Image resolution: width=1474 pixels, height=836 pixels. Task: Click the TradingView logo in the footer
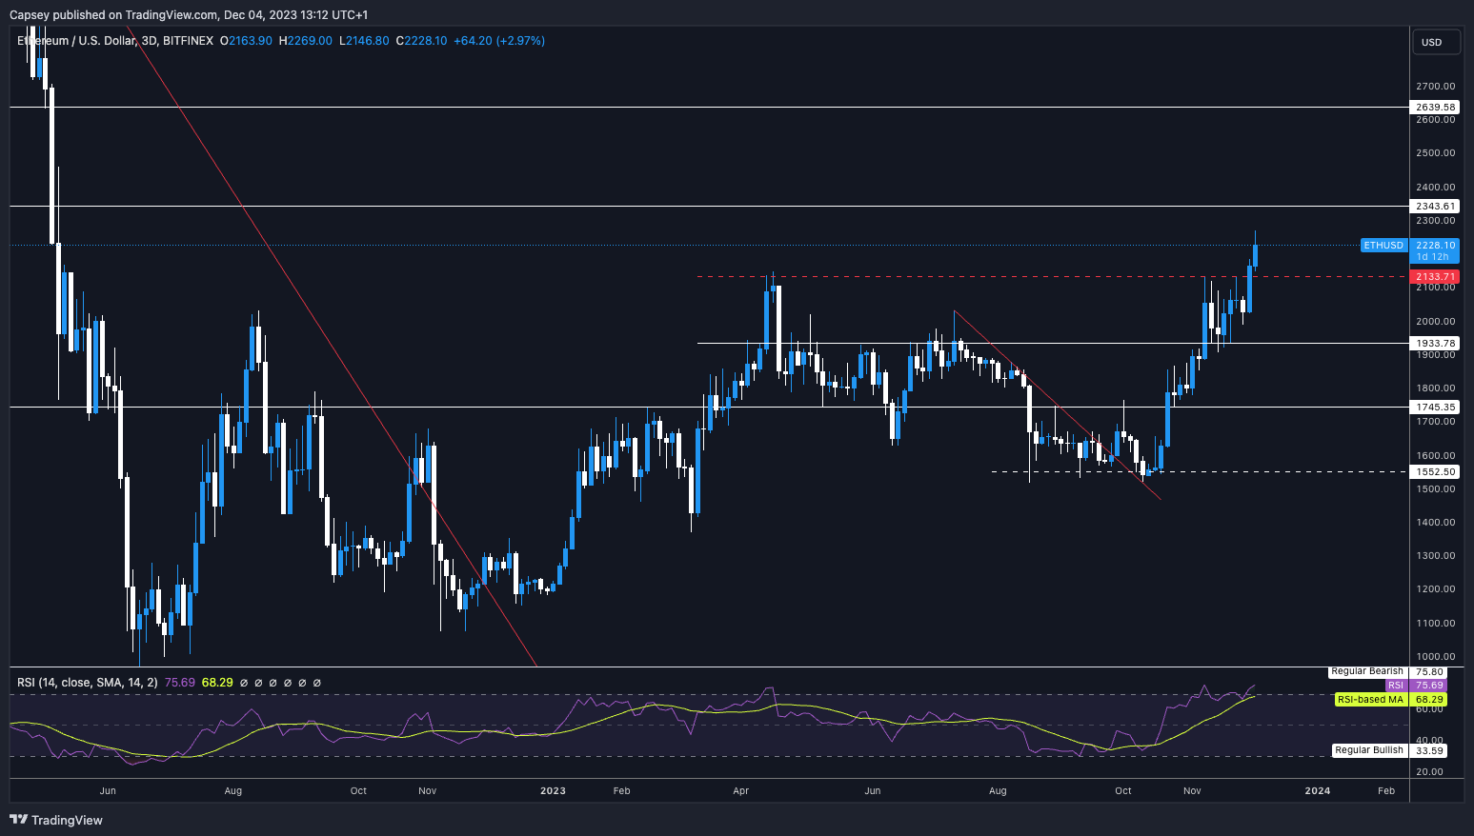(55, 820)
